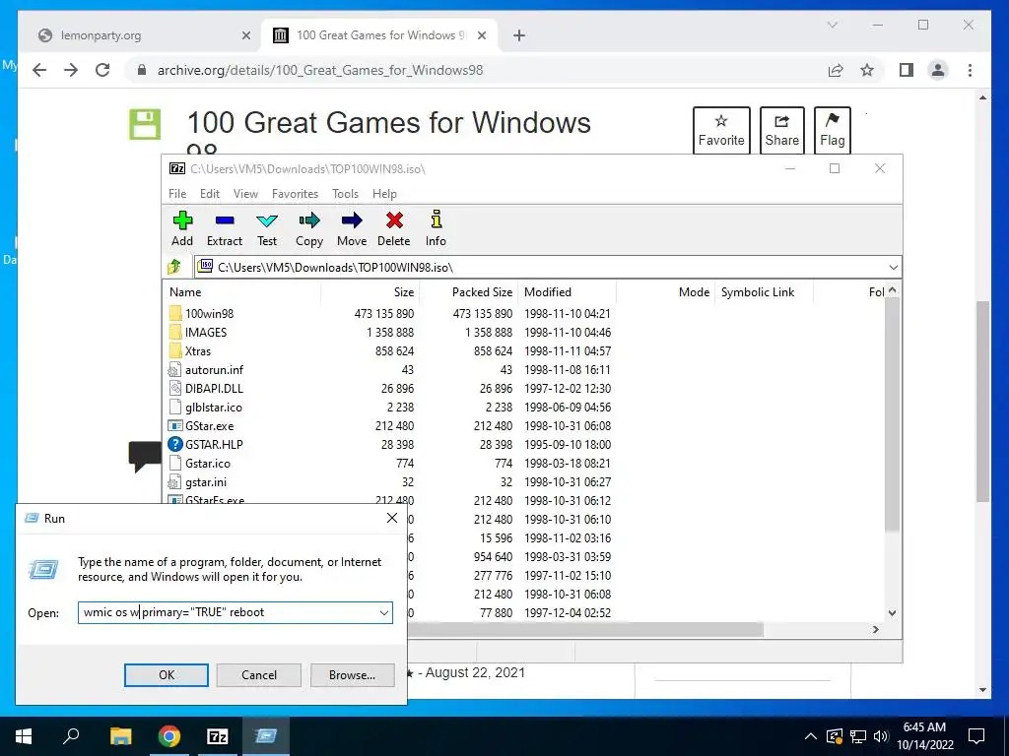Select the GSTAR.HLP help file
This screenshot has height=756, width=1009.
point(214,445)
